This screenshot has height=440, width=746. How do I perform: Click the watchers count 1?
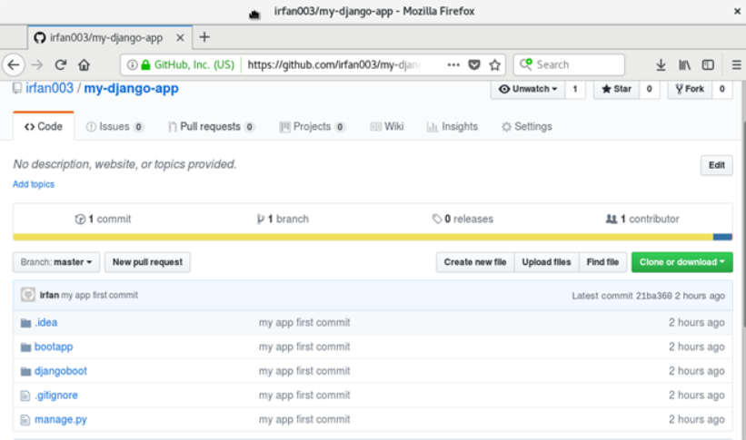coord(575,89)
